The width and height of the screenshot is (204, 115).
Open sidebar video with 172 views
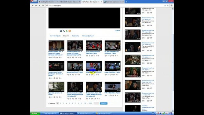coord(133,73)
